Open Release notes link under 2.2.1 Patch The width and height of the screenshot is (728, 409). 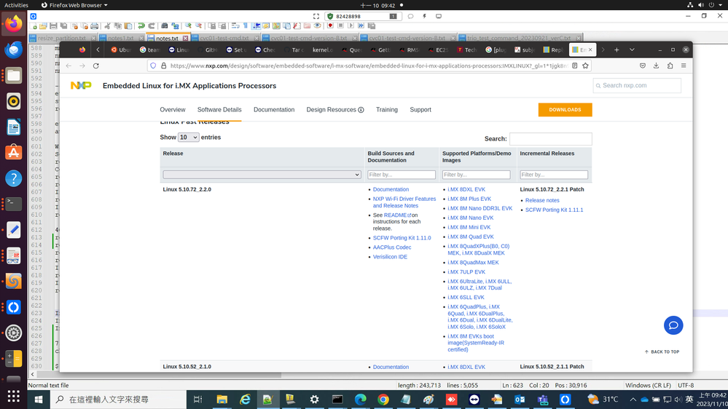[x=542, y=200]
